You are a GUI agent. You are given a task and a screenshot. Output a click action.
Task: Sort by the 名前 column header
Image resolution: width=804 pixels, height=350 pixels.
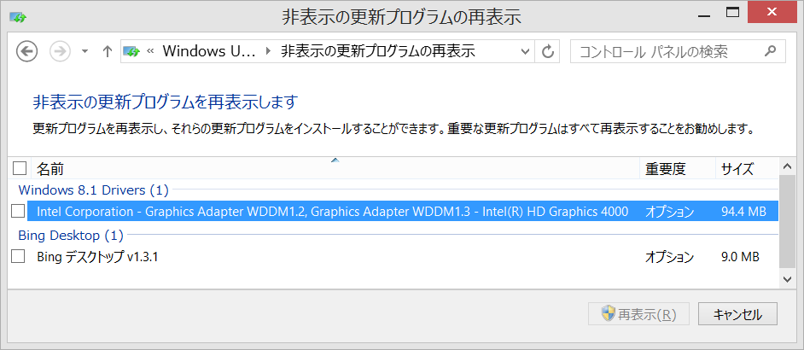(x=336, y=168)
